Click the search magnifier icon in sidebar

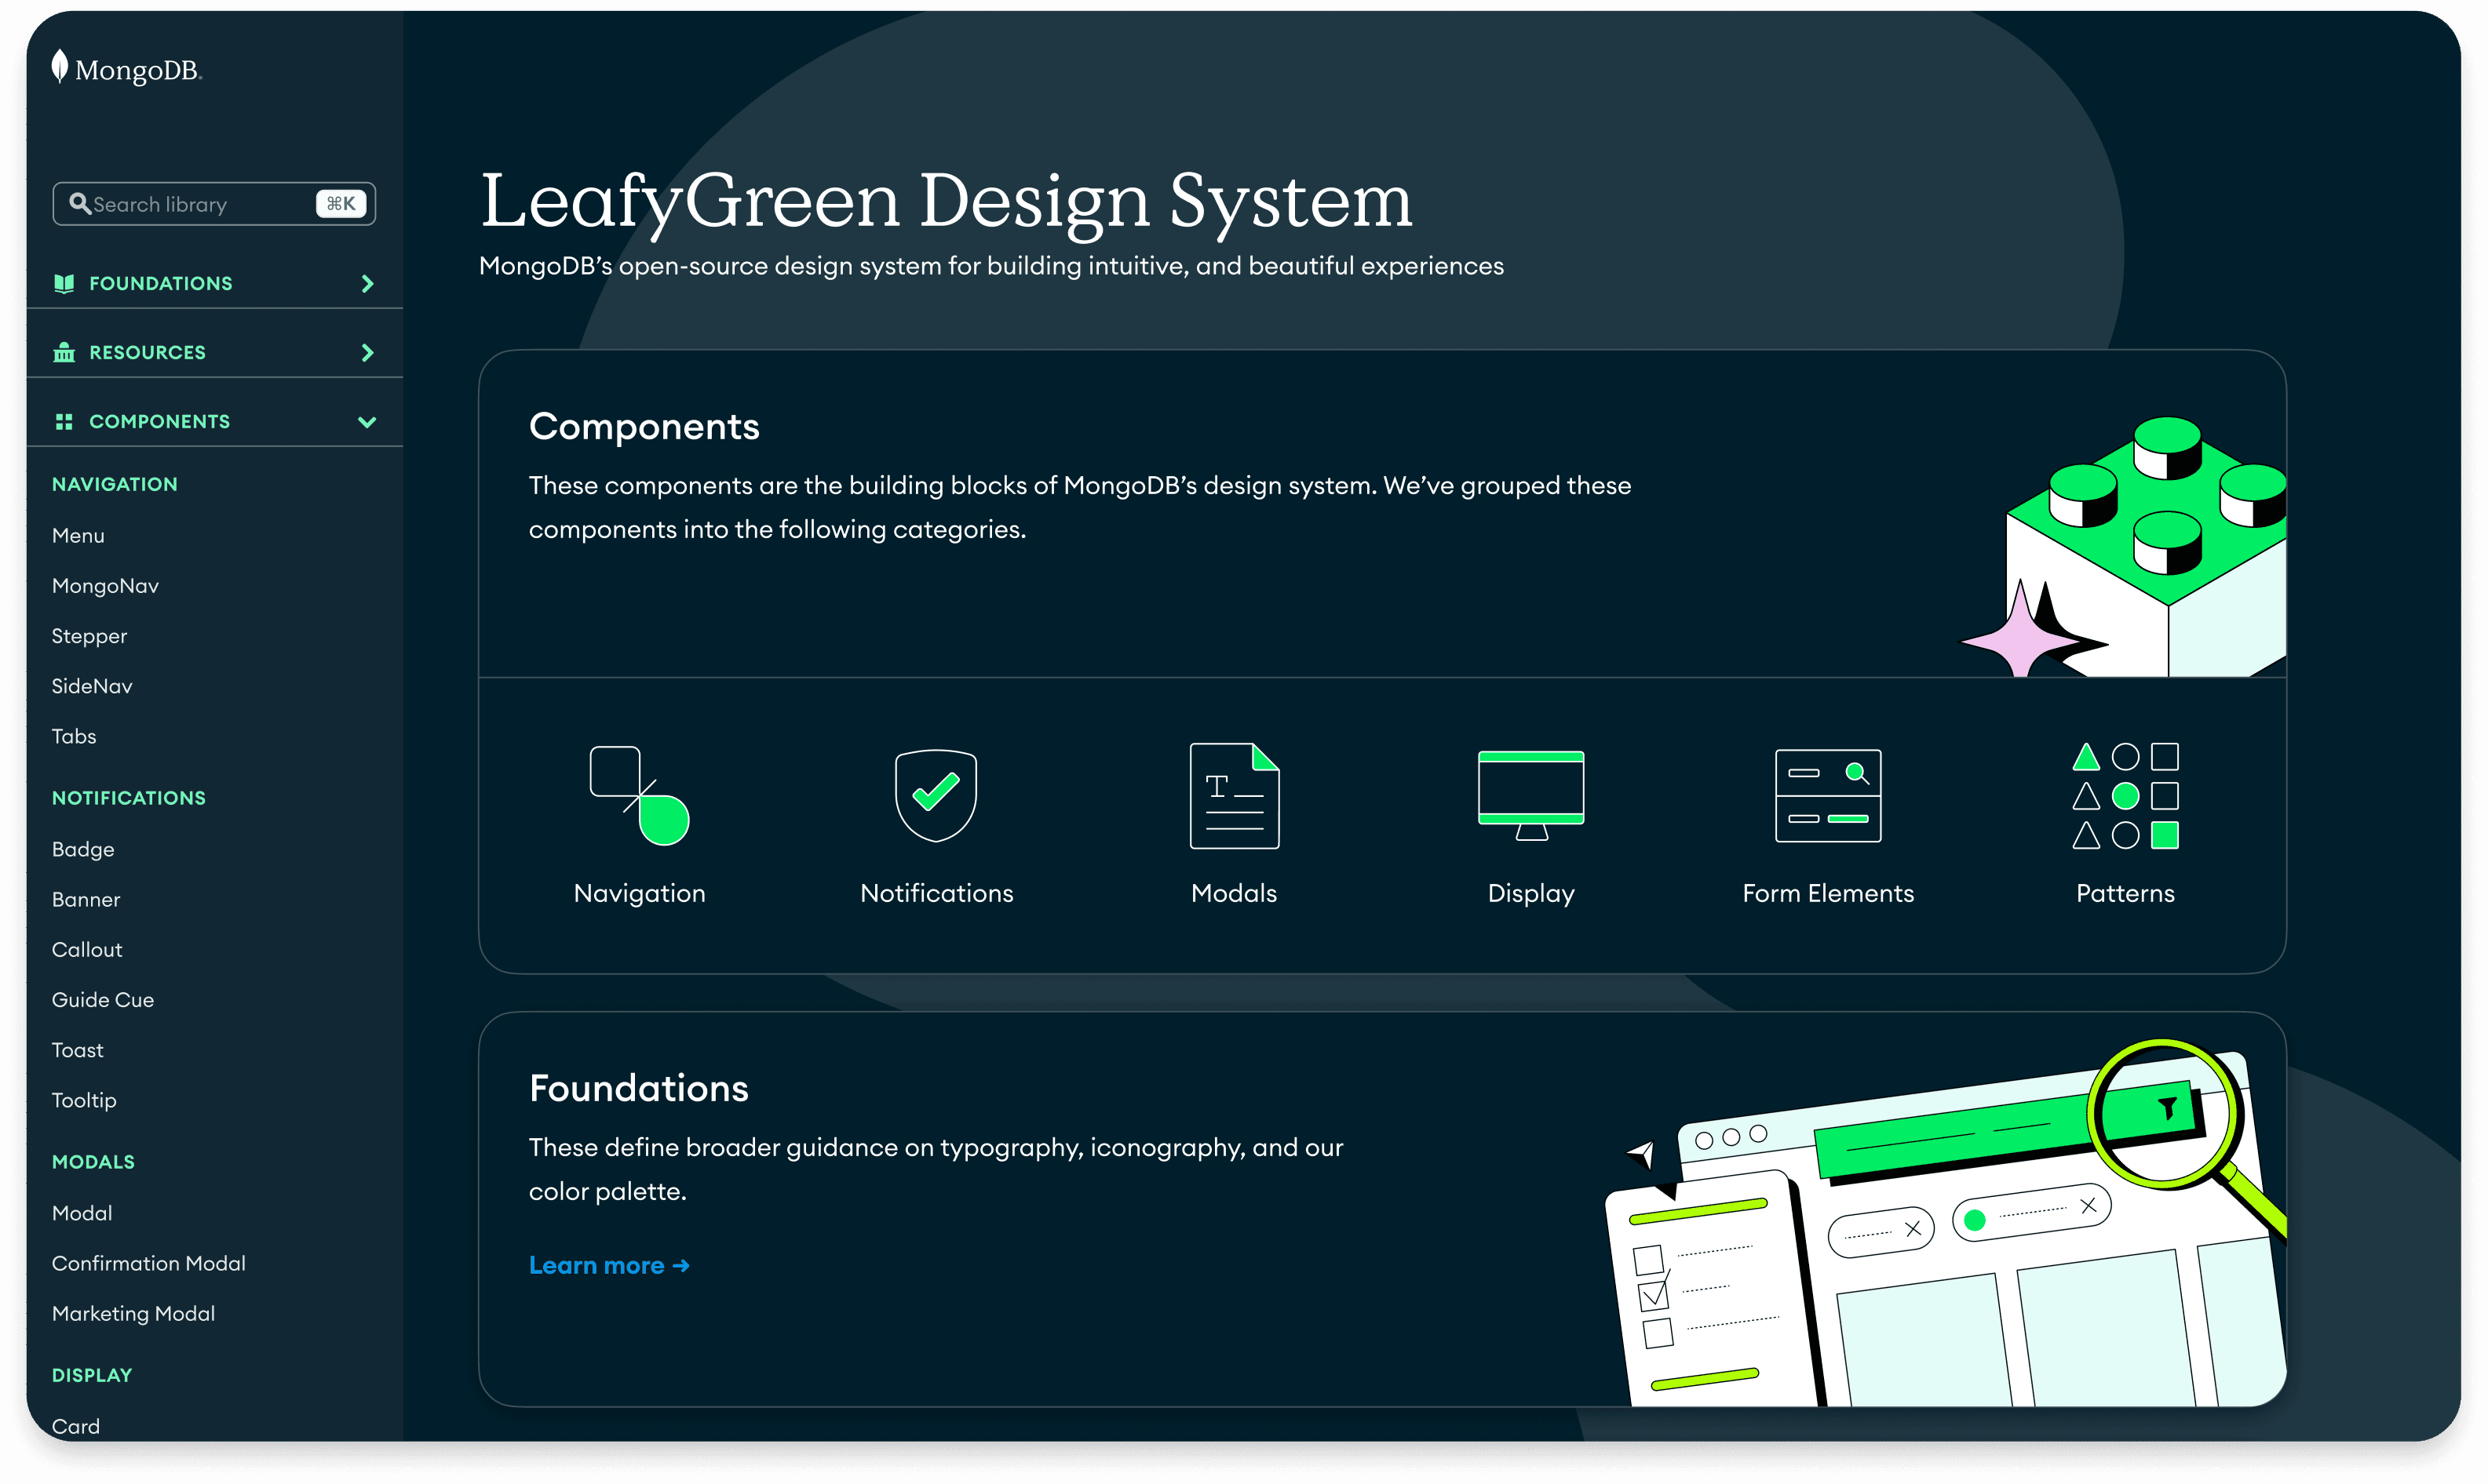coord(79,204)
